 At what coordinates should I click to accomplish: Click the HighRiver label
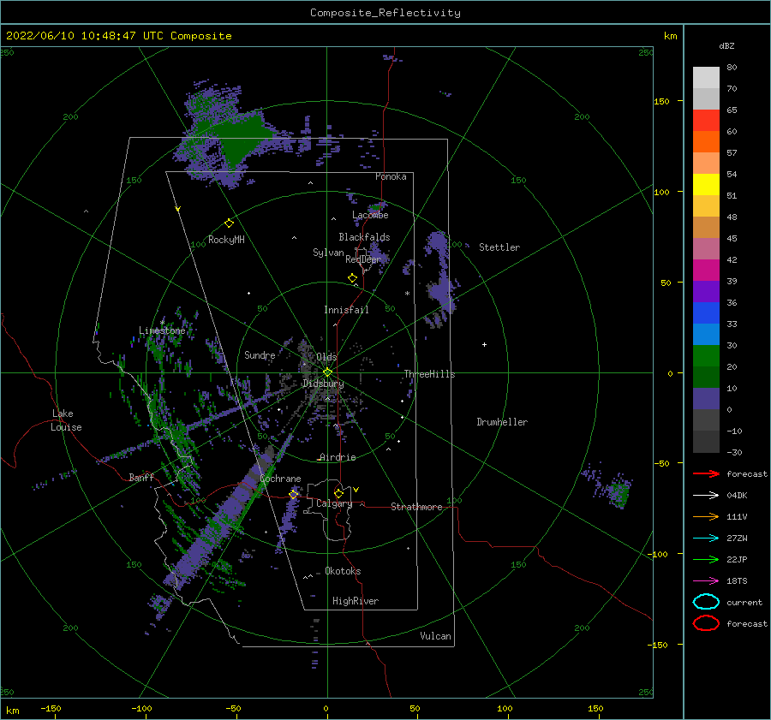coord(356,601)
